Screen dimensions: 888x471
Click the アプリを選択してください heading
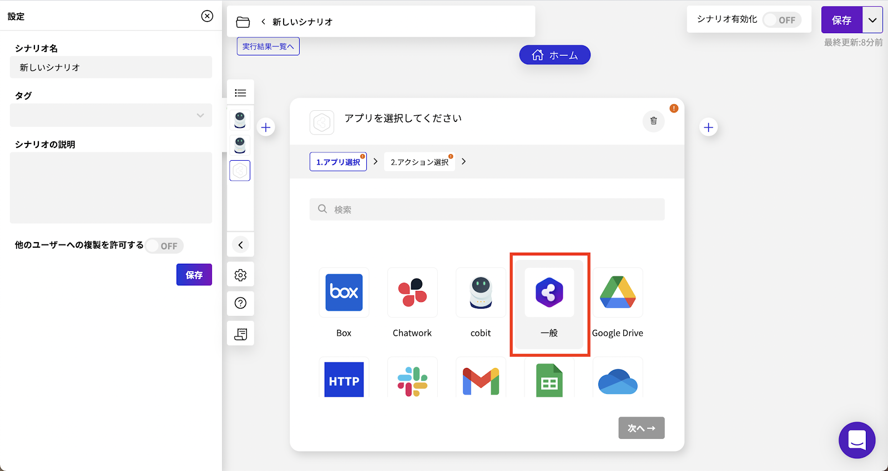pos(403,118)
